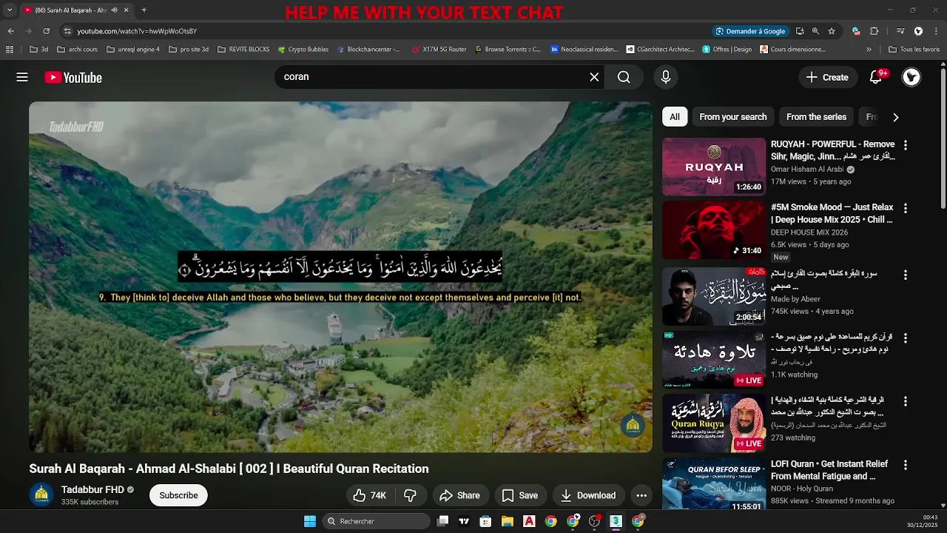
Task: Open the Tadabbur FHD channel name link
Action: (92, 489)
